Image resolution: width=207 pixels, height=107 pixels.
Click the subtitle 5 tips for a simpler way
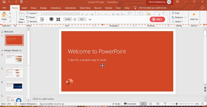87,60
